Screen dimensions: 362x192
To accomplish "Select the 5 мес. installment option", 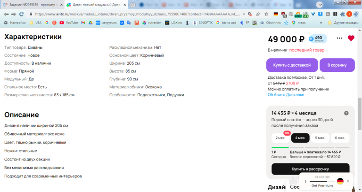I will tap(320, 138).
